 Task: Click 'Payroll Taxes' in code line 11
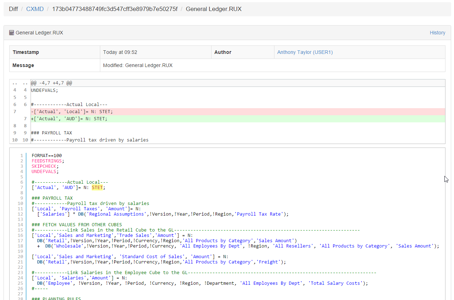(x=82, y=209)
